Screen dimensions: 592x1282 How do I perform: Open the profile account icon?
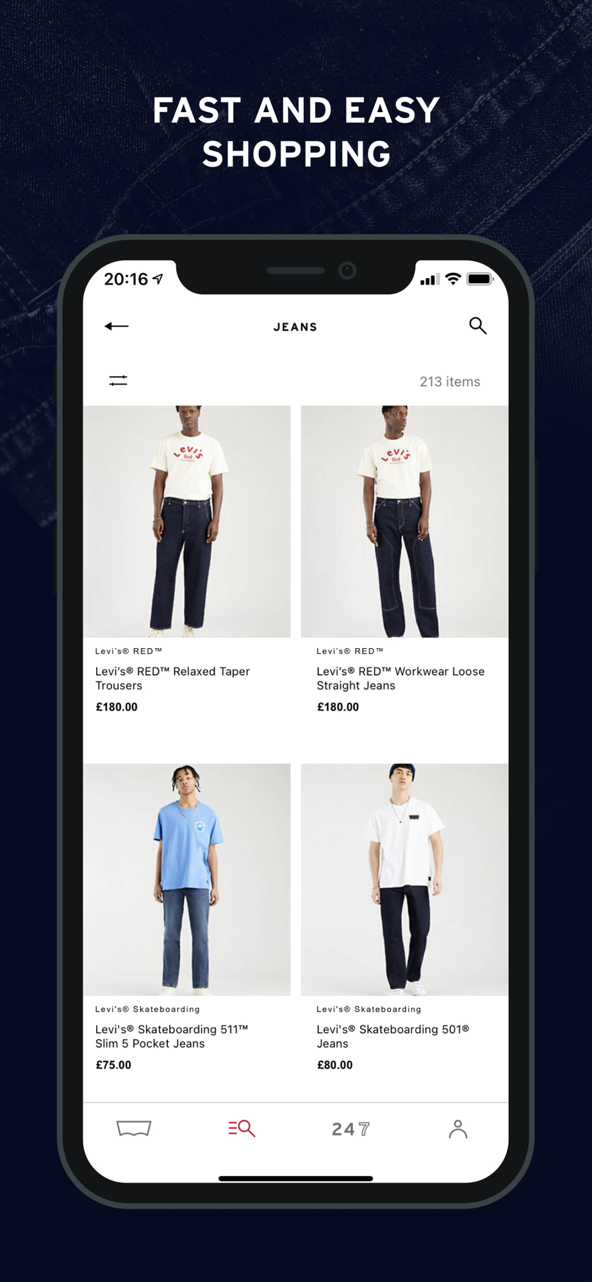coord(458,1129)
